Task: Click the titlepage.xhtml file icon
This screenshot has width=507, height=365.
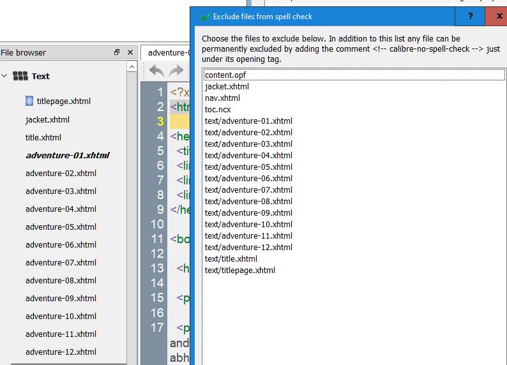Action: pyautogui.click(x=29, y=101)
